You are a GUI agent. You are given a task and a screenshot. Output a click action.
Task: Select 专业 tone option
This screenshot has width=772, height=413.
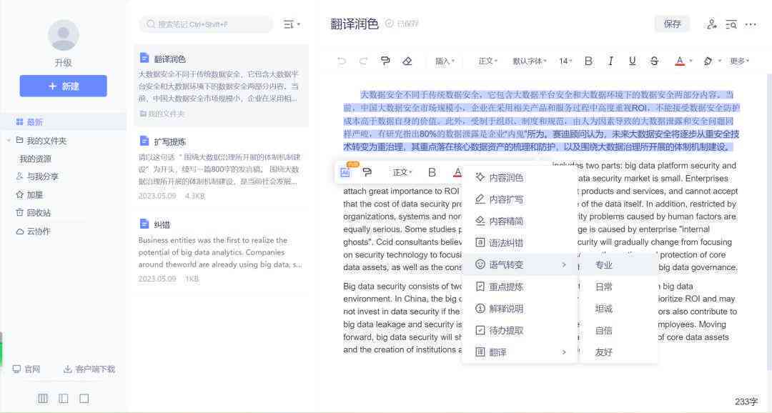click(619, 265)
